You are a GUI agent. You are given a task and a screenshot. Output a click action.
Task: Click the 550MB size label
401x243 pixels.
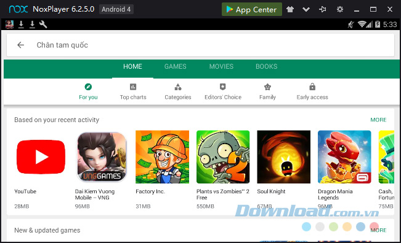pos(205,206)
